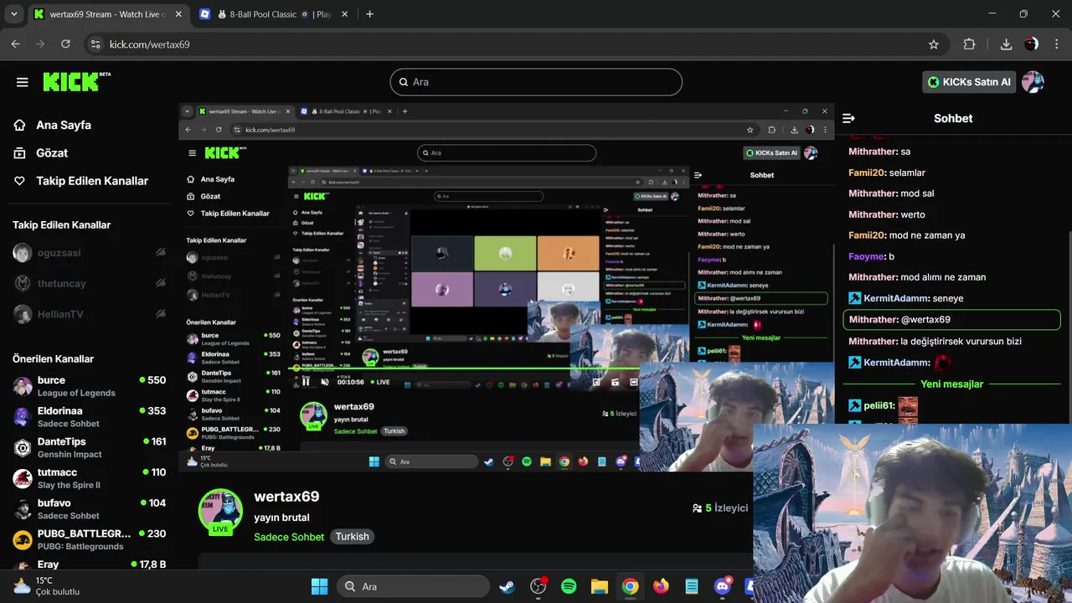1072x603 pixels.
Task: Click username pelii61 in chat
Action: pyautogui.click(x=879, y=405)
